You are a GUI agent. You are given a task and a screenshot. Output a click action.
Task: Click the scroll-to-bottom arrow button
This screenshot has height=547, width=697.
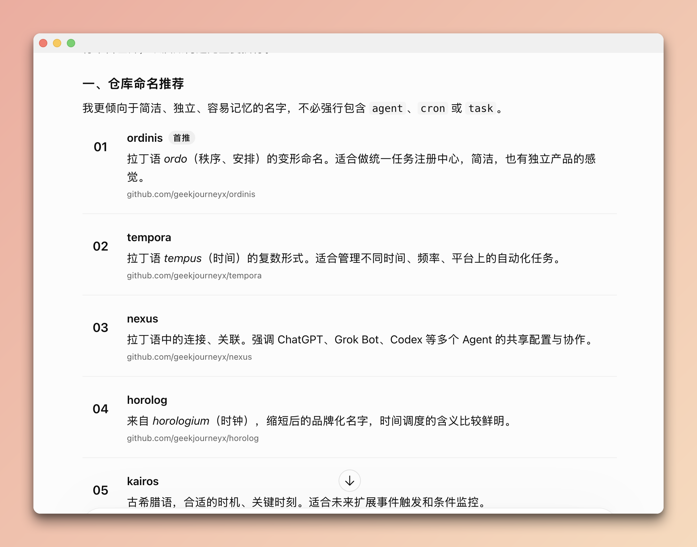(349, 481)
